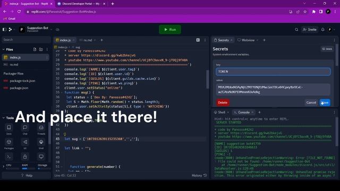340x191 pixels.
Task: Click the console pane vertical scrollbar
Action: click(x=337, y=132)
